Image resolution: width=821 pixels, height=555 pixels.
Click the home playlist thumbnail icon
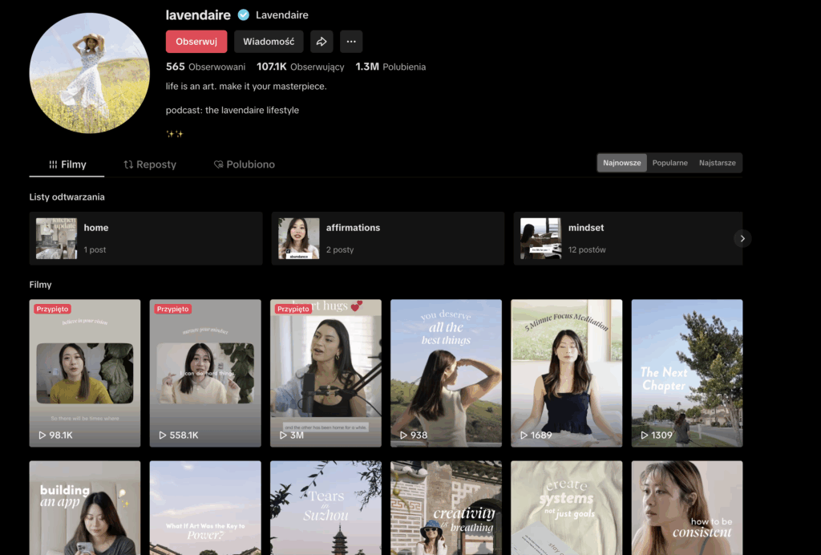tap(56, 238)
